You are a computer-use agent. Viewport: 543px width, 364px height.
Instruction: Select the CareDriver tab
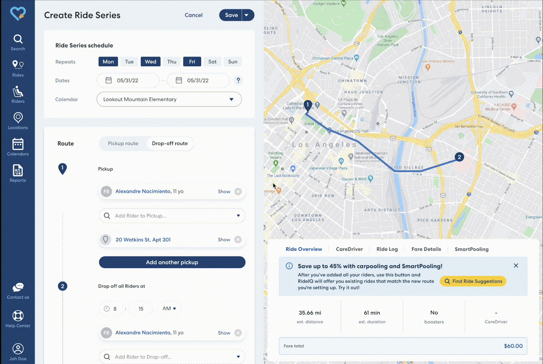pyautogui.click(x=349, y=249)
